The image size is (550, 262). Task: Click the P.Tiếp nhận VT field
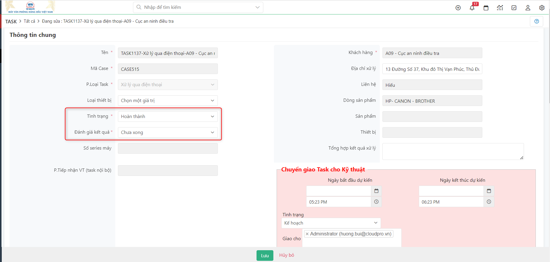168,171
